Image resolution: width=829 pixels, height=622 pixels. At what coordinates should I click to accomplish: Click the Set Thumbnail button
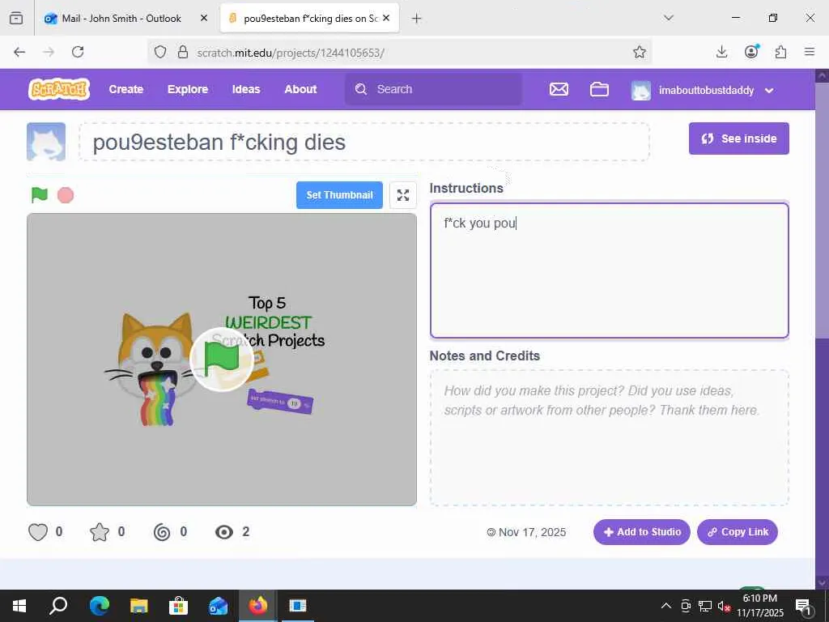pos(339,195)
